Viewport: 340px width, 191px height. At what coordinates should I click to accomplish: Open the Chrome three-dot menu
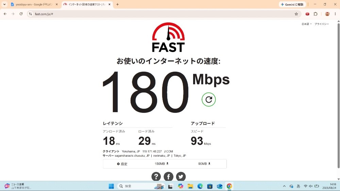(335, 14)
